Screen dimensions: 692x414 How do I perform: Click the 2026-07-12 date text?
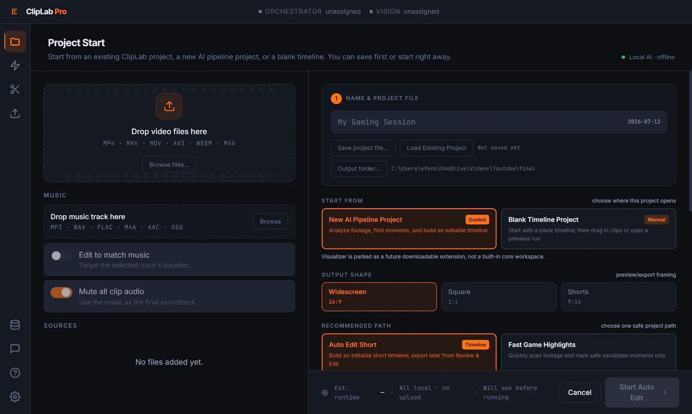pos(644,122)
